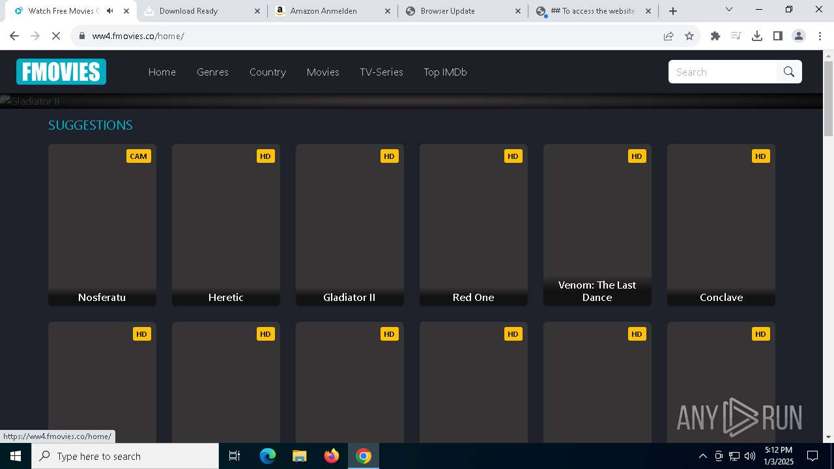
Task: Open the Movies nav link
Action: 323,72
